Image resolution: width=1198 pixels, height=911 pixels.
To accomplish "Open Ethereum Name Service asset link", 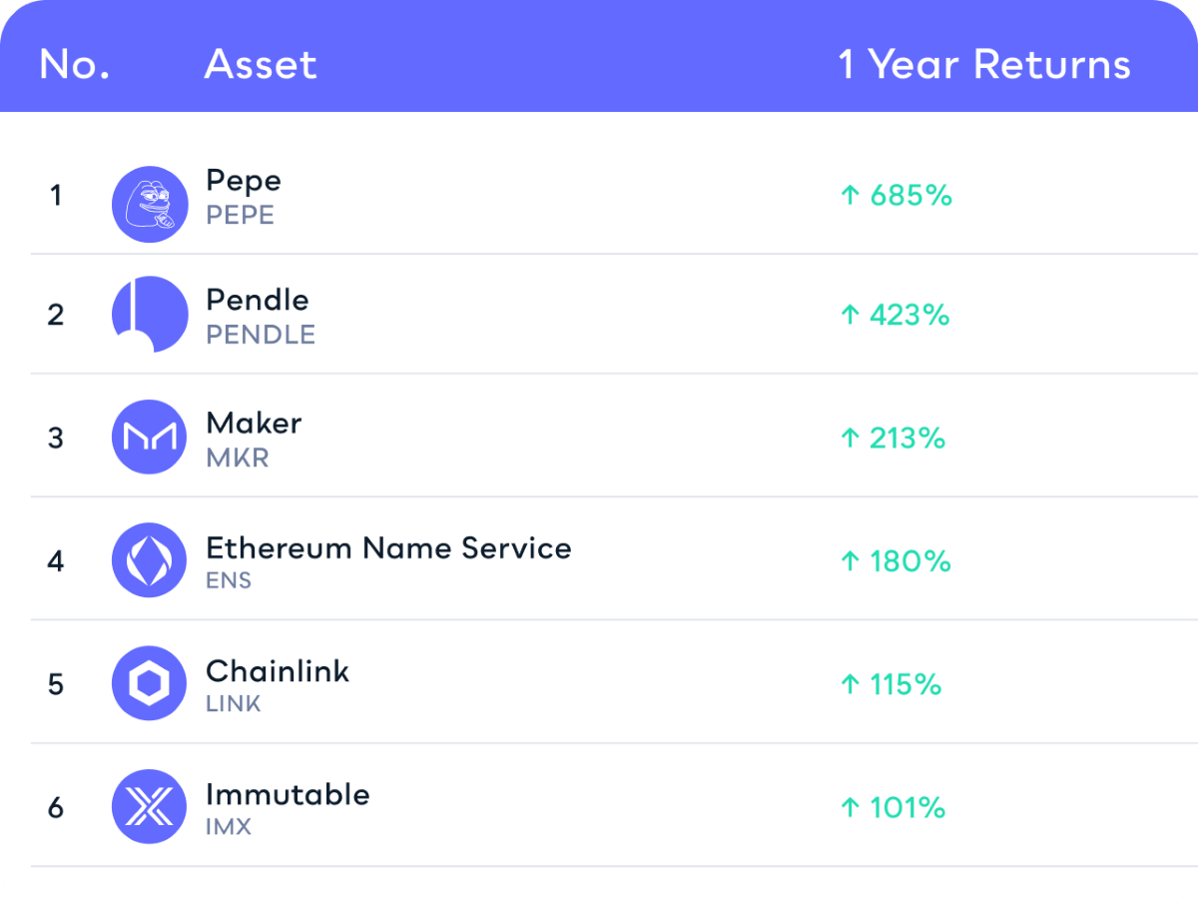I will tap(388, 547).
